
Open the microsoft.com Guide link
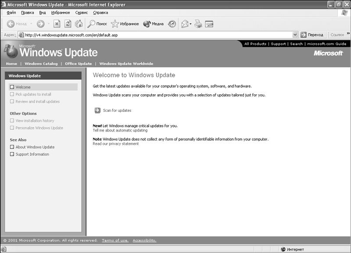point(326,44)
